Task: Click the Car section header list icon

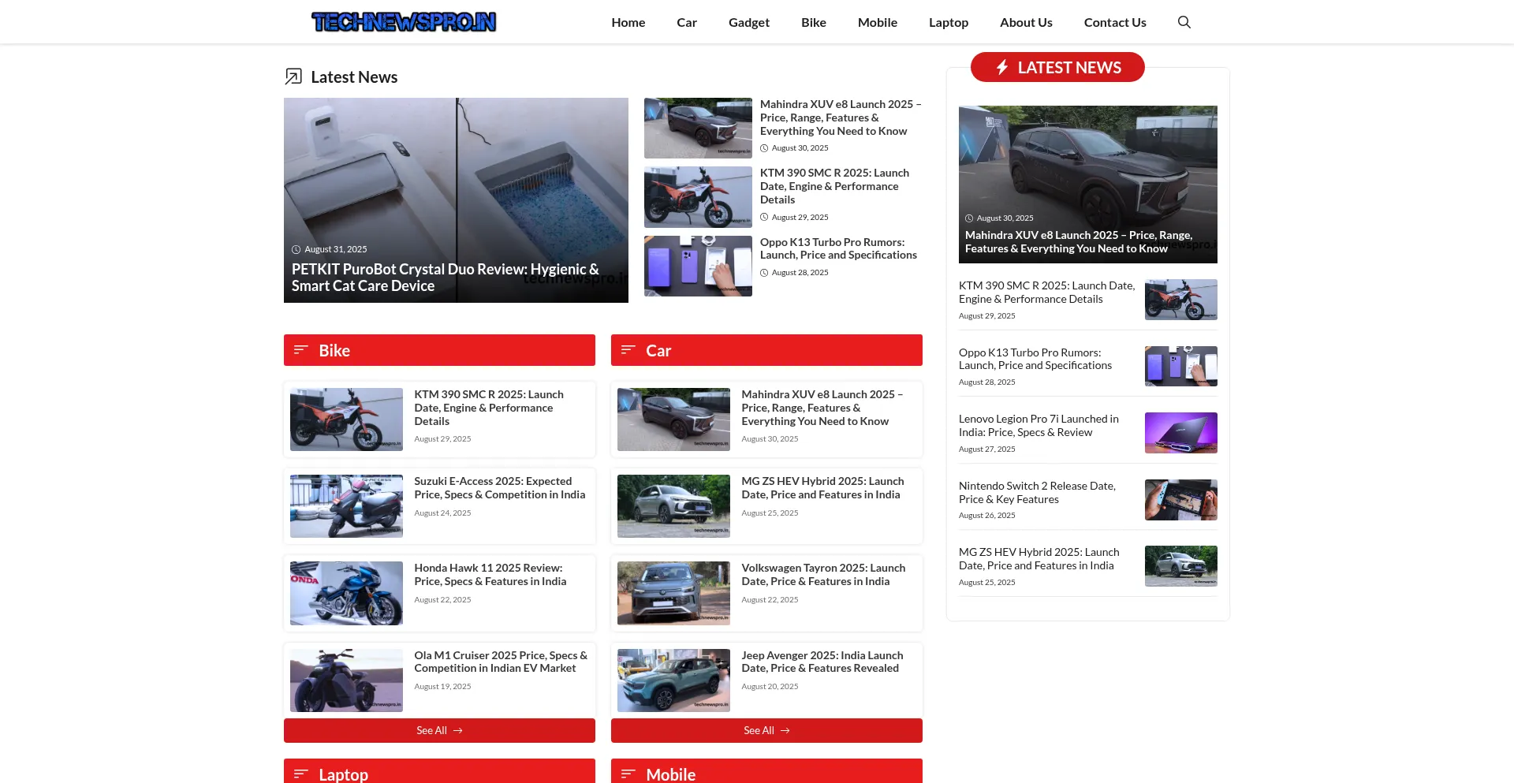Action: [x=628, y=350]
